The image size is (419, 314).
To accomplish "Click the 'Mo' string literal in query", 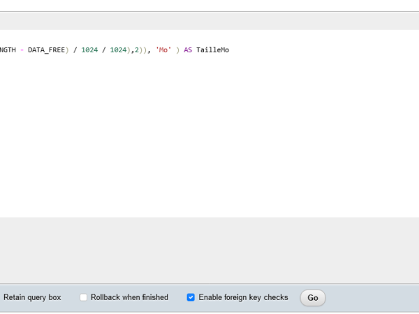I will pos(164,50).
